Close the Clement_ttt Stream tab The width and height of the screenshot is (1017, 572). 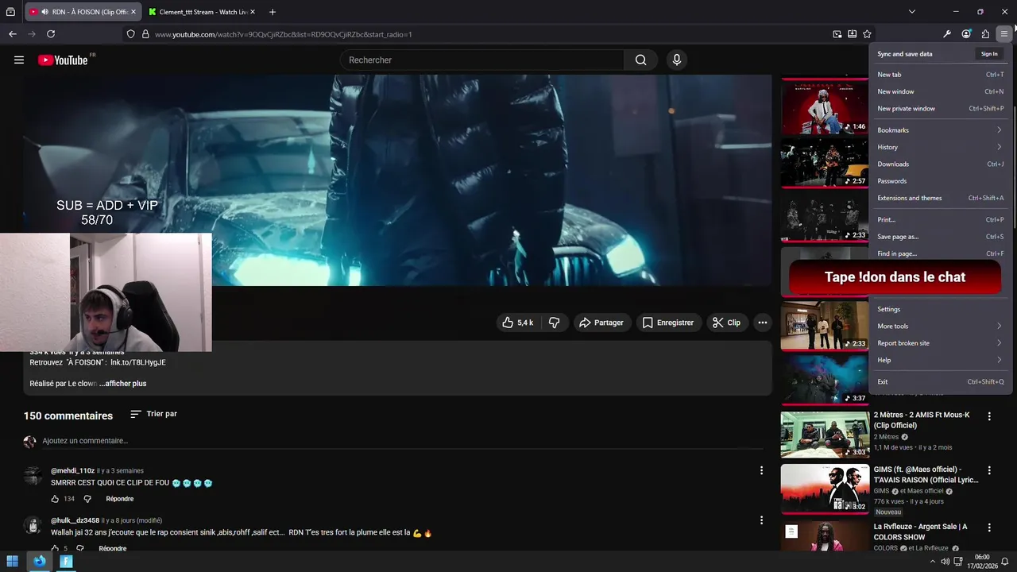pyautogui.click(x=253, y=12)
